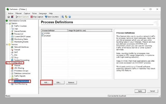Maximize the TrafAdmin window
166x104 pixels.
point(150,9)
